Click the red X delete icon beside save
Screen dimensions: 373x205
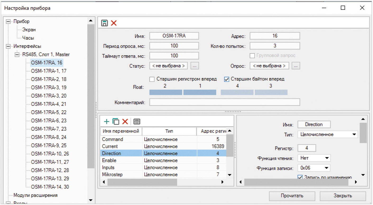click(x=114, y=23)
